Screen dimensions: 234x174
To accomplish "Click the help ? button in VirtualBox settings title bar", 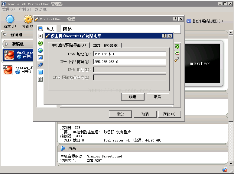I will click(x=175, y=19).
